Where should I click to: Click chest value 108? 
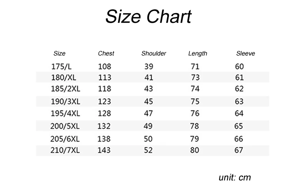click(105, 67)
